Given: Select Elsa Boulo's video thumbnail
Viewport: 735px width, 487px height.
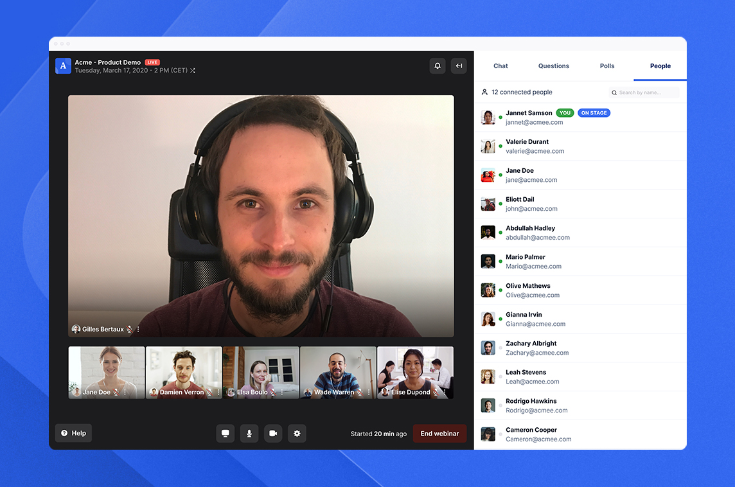Looking at the screenshot, I should (x=261, y=373).
